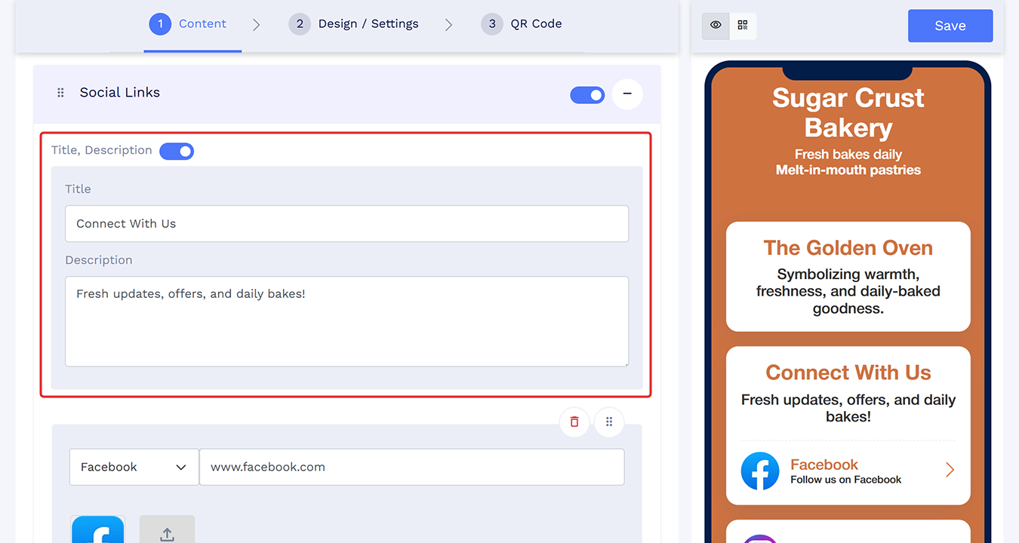
Task: Open the Facebook platform dropdown
Action: click(x=134, y=467)
